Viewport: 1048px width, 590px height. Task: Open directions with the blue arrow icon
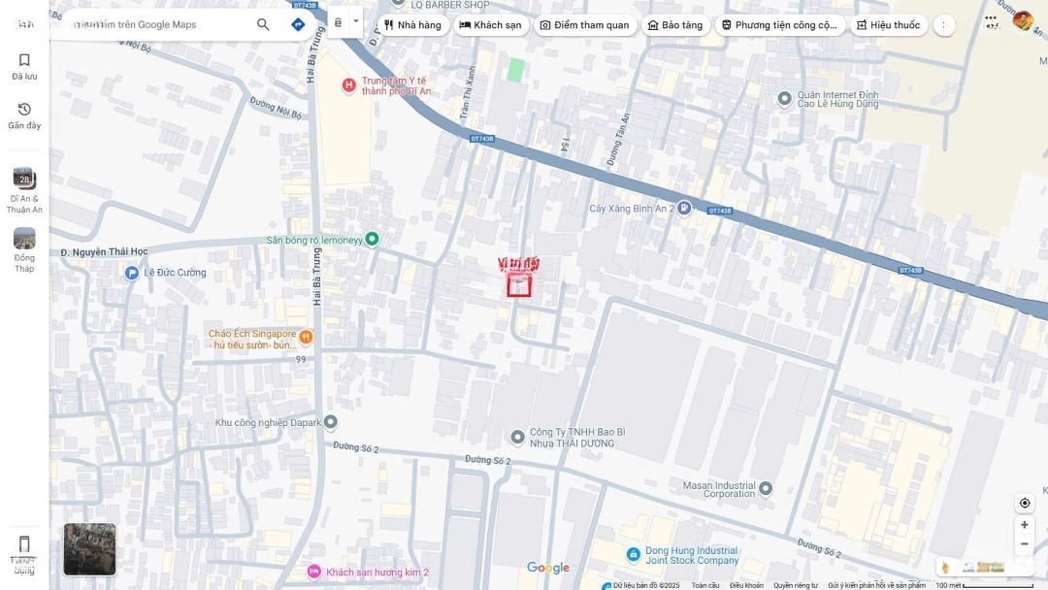(298, 24)
